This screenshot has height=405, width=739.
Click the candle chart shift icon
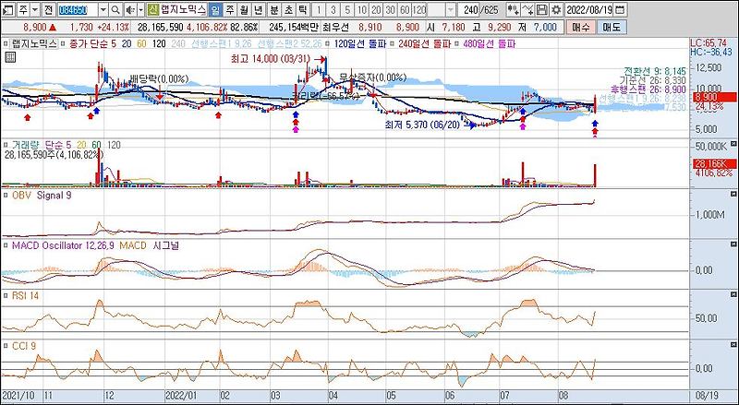(514, 9)
